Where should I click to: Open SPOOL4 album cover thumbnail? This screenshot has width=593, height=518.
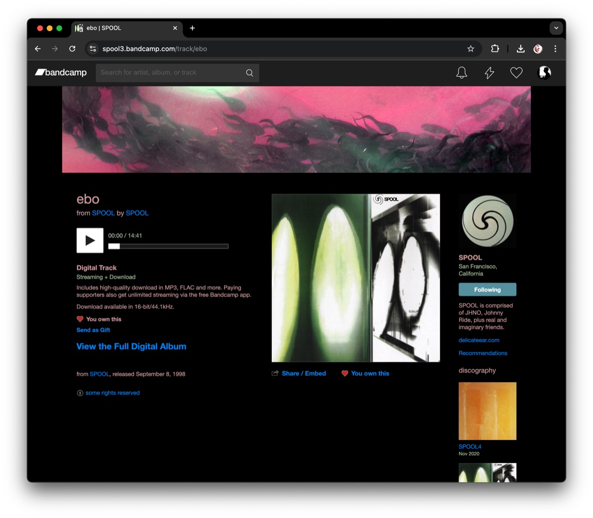coord(487,411)
